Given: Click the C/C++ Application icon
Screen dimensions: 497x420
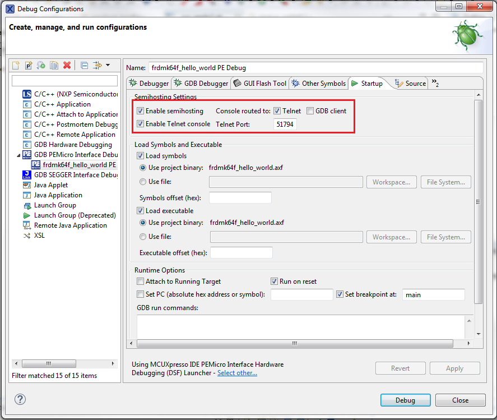Looking at the screenshot, I should click(x=27, y=104).
